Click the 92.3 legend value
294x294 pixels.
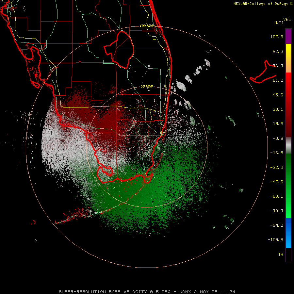278,51
